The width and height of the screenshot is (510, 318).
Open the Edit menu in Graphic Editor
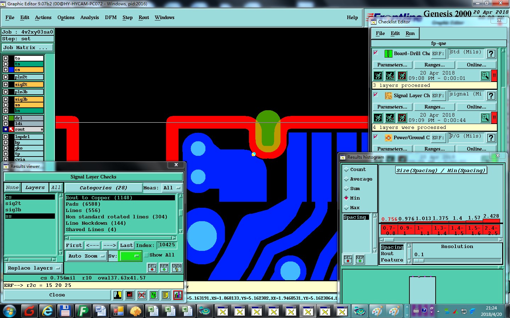click(25, 18)
